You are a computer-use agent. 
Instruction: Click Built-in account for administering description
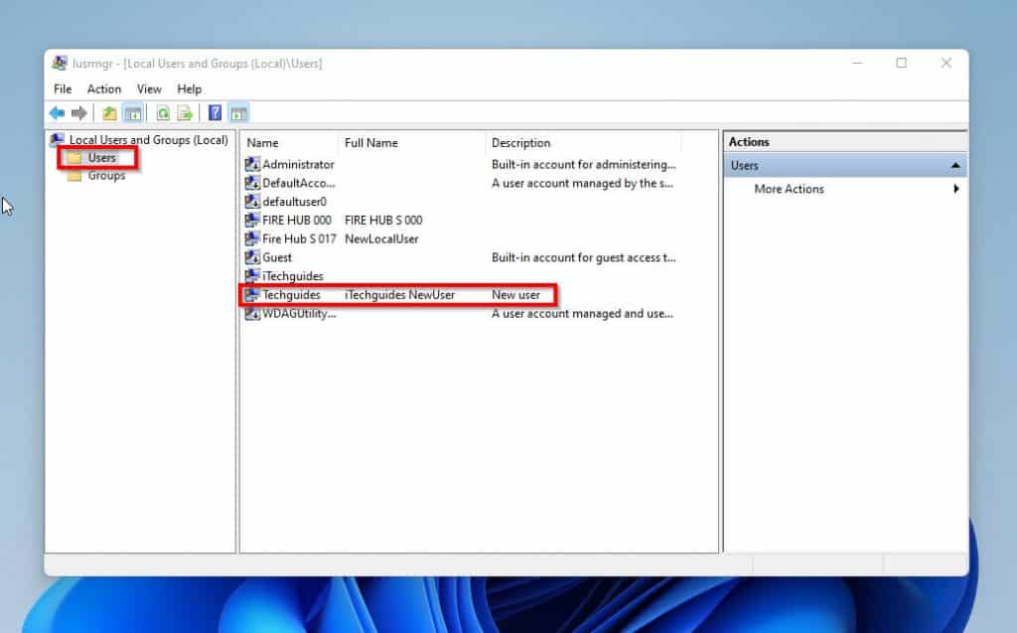[584, 164]
